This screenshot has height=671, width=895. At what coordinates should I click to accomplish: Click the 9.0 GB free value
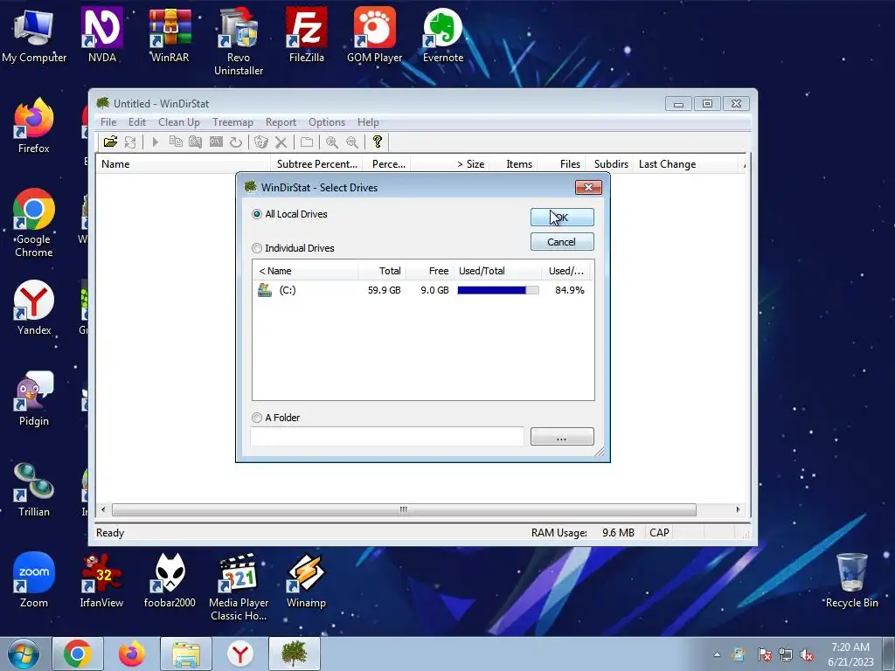[x=435, y=290]
